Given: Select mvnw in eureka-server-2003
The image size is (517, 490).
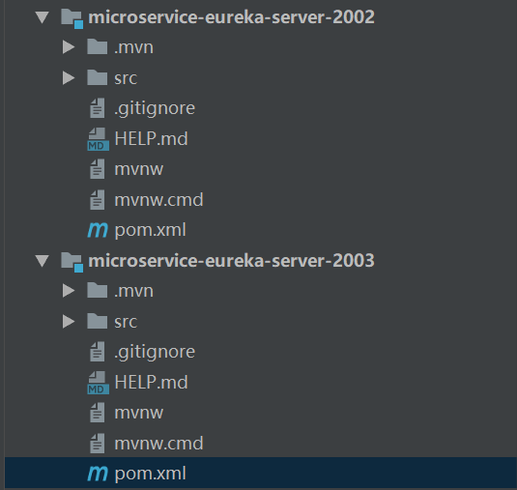Looking at the screenshot, I should click(x=139, y=414).
